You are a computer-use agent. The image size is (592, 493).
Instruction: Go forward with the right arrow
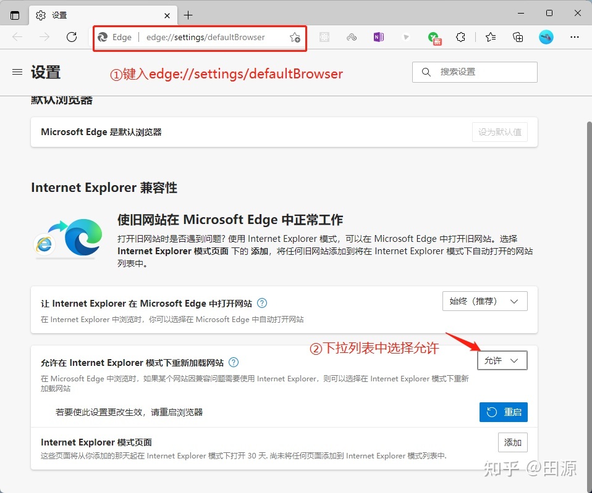(44, 37)
